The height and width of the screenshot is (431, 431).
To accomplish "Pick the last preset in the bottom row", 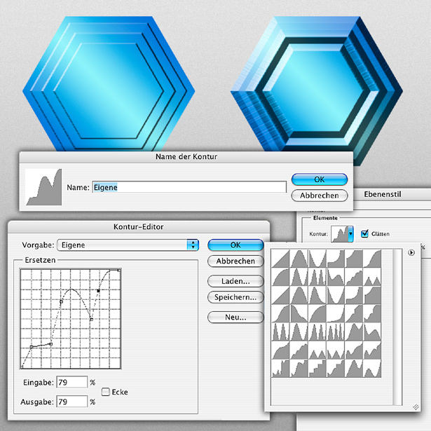I will [x=372, y=368].
